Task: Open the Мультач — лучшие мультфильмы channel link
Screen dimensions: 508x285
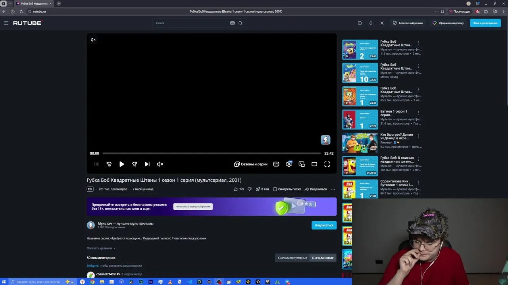Action: (x=125, y=224)
